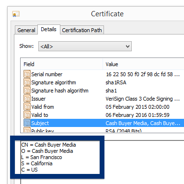Click the sha1RSA value
This screenshot has width=184, height=184.
(x=116, y=82)
